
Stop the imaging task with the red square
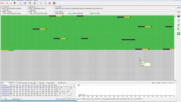pyautogui.click(x=49, y=3)
